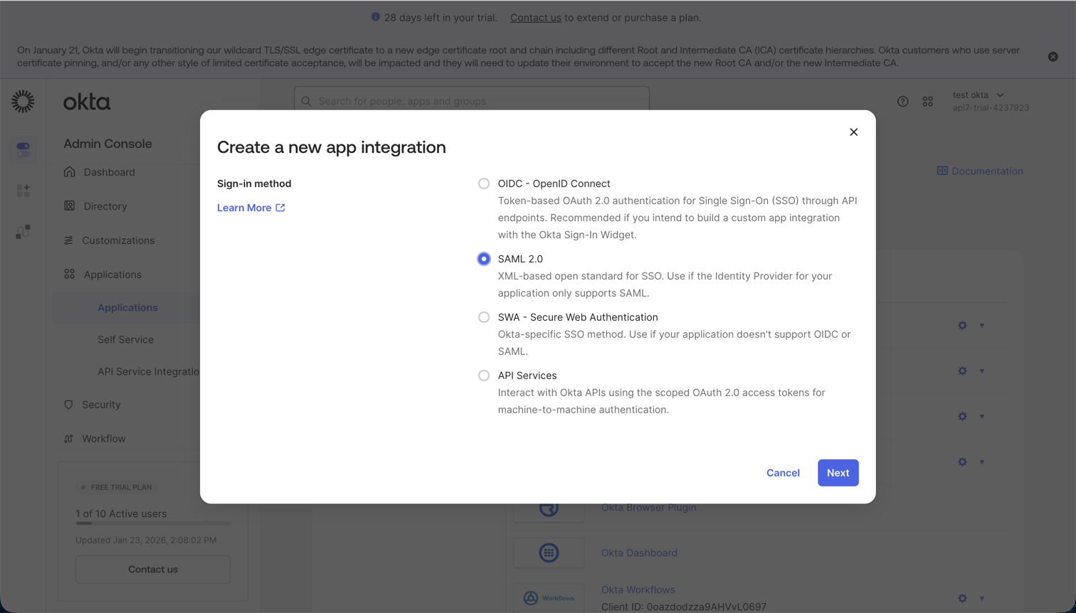Open the help question mark icon

click(x=902, y=101)
